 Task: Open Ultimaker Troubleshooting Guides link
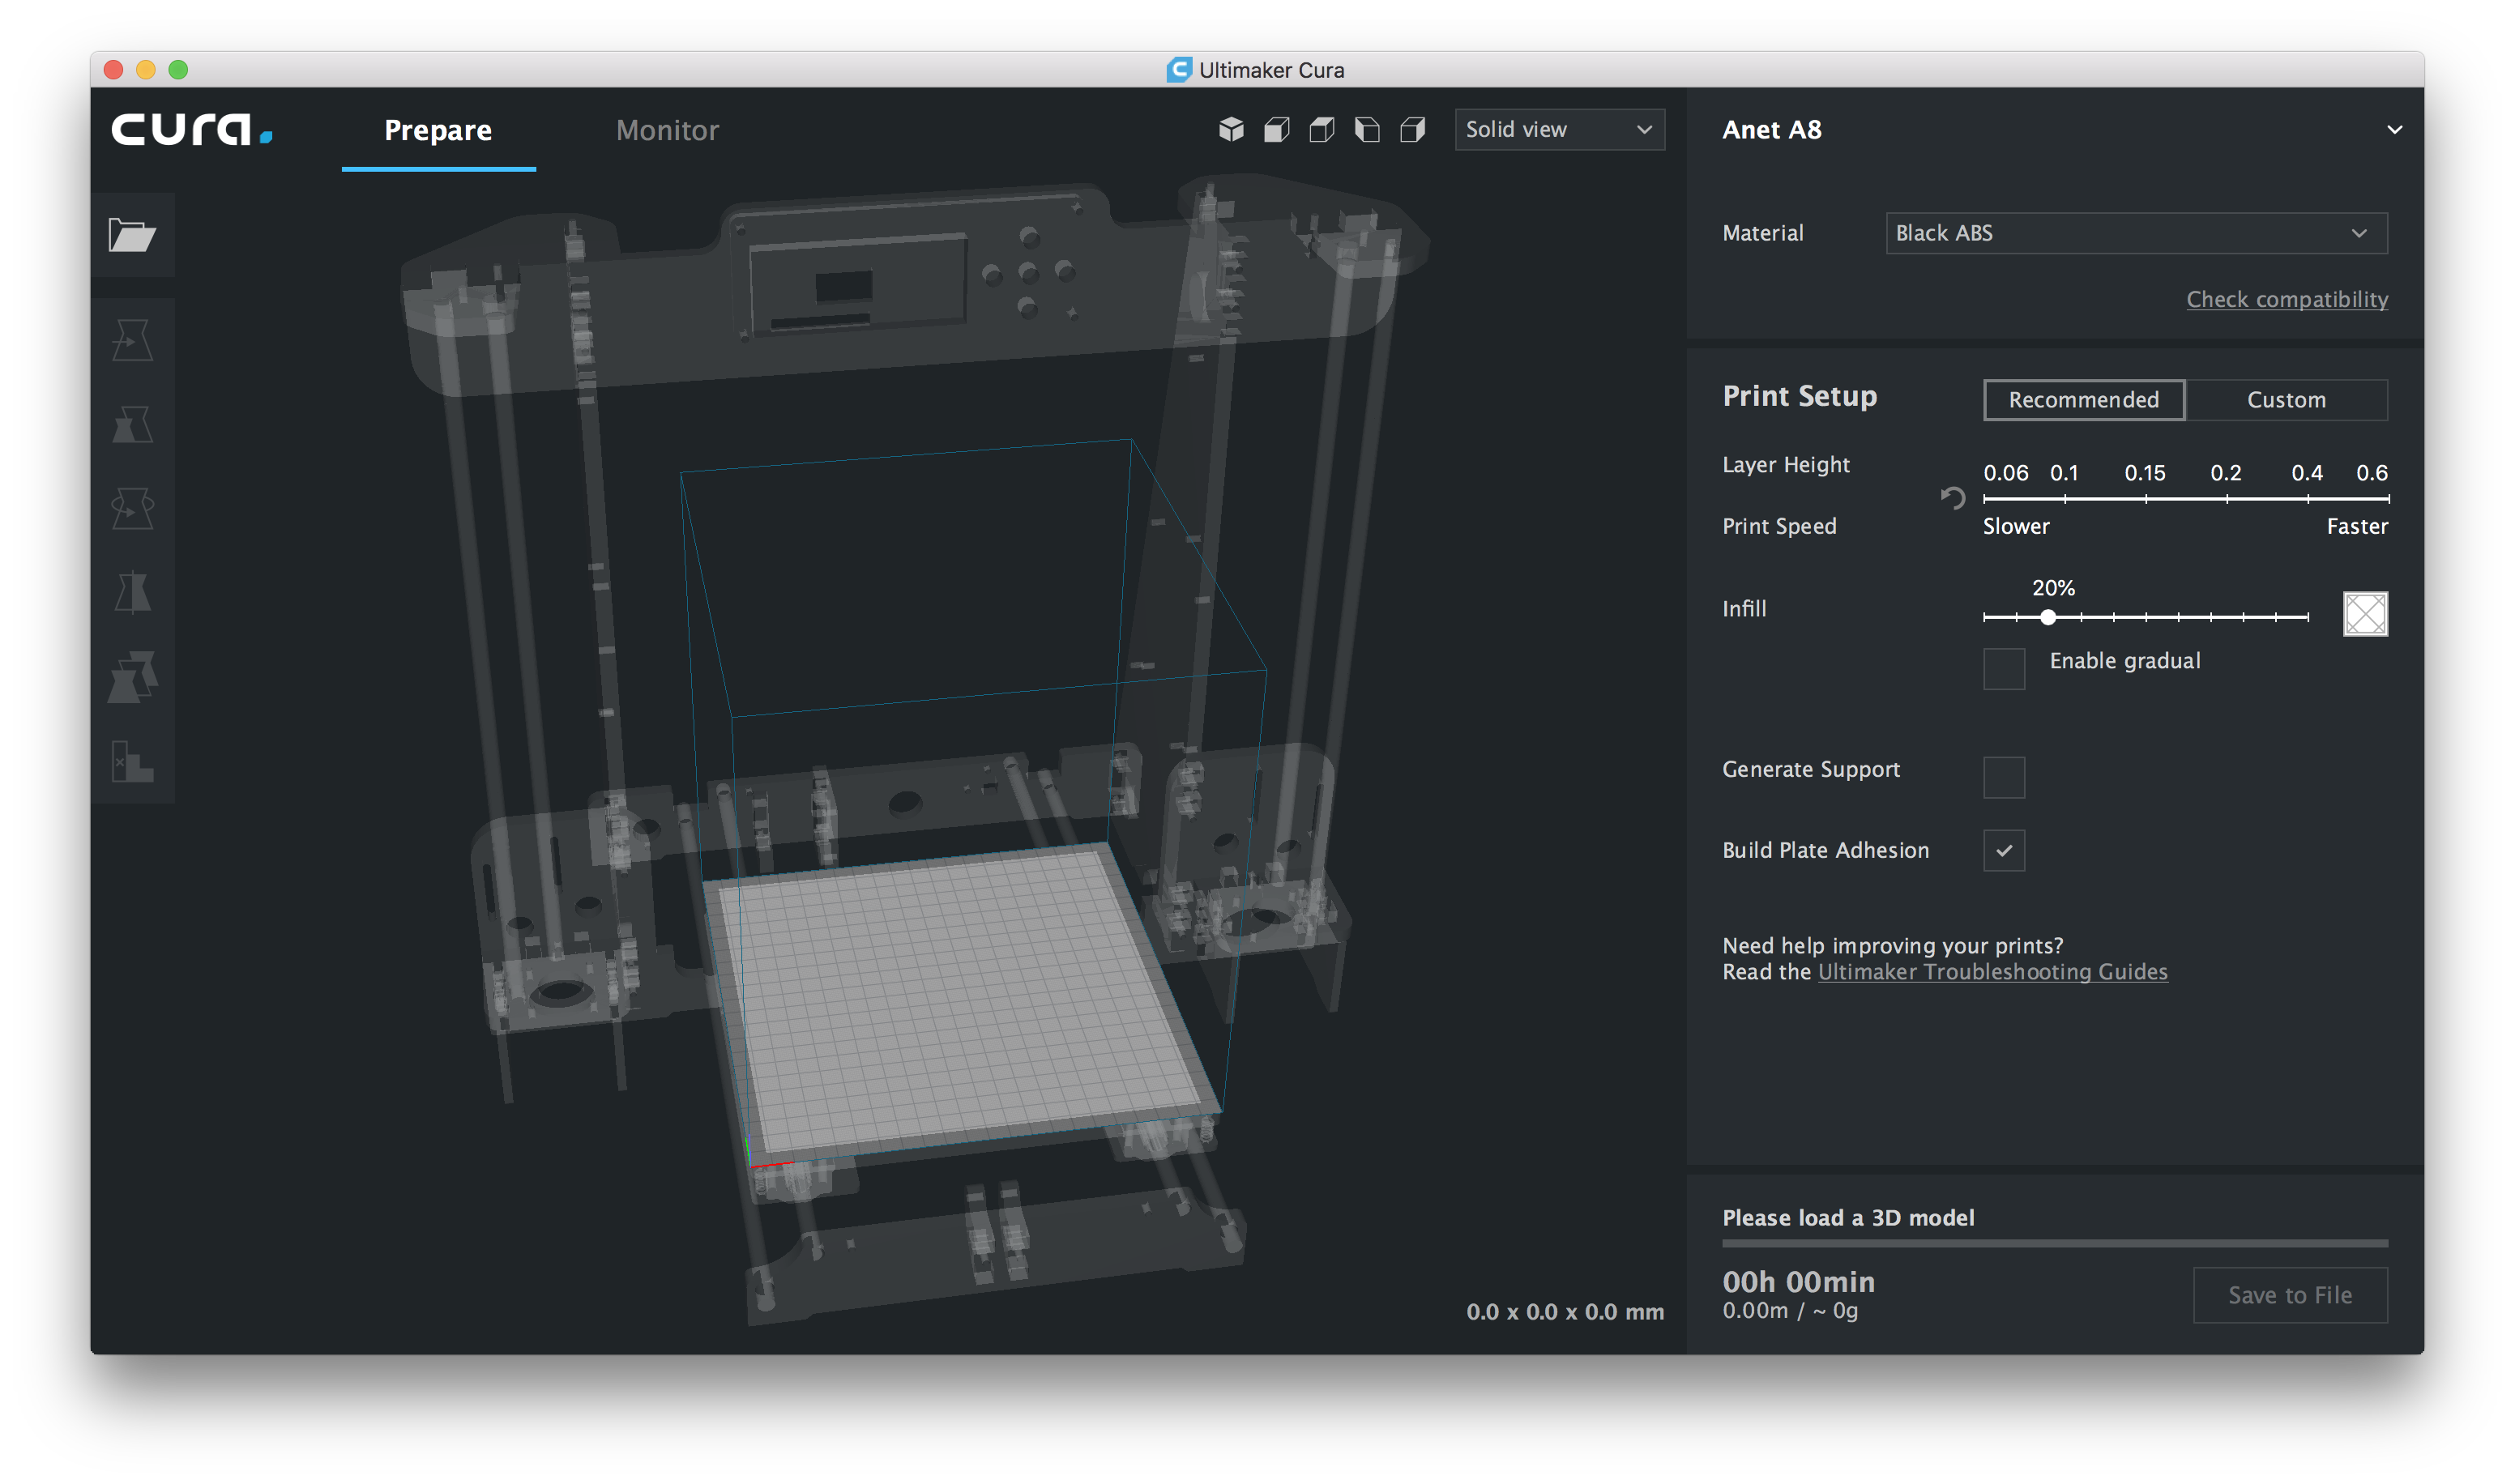coord(1992,972)
